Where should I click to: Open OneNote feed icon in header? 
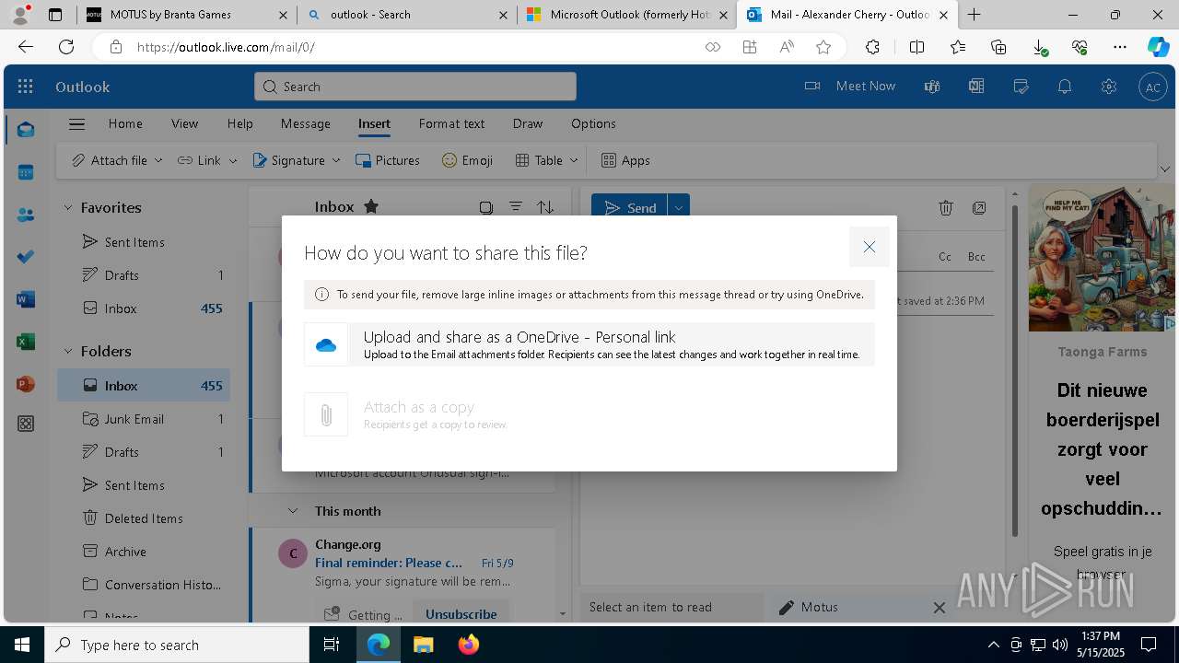[976, 87]
